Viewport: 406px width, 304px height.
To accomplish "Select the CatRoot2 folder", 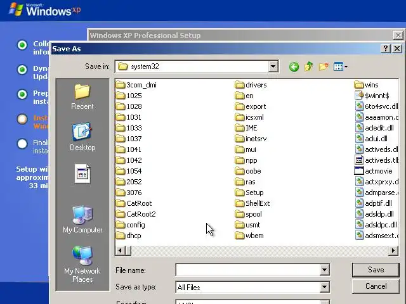I will coord(136,214).
